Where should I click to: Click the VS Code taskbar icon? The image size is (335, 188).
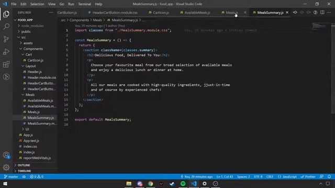click(194, 183)
